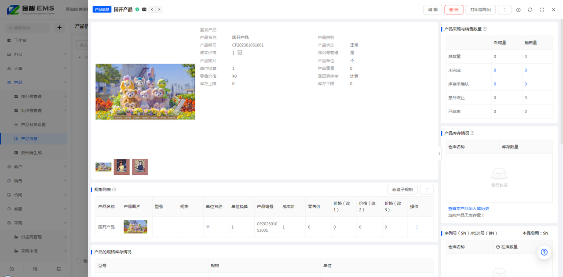Screen dimensions: 563x277
Task: Click 未完成 销售量 value link
Action: (526, 70)
